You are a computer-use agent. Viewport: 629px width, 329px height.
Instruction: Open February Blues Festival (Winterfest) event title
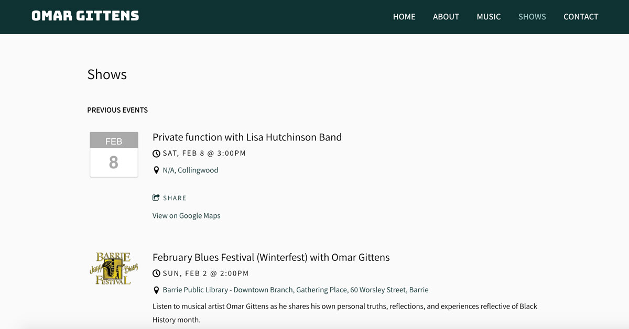pos(271,257)
